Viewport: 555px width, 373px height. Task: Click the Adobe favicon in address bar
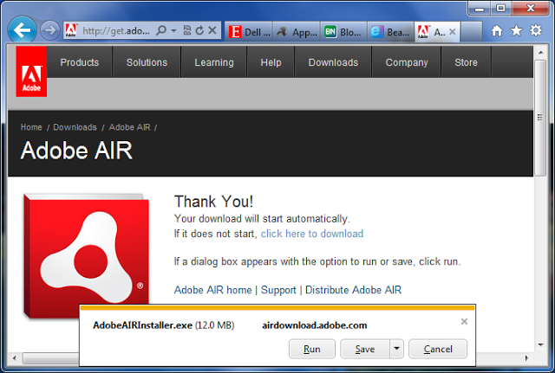click(x=71, y=31)
